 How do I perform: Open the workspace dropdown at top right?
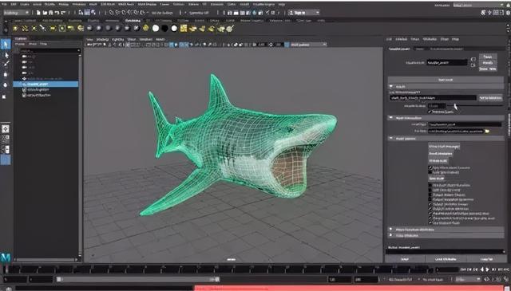(x=478, y=6)
